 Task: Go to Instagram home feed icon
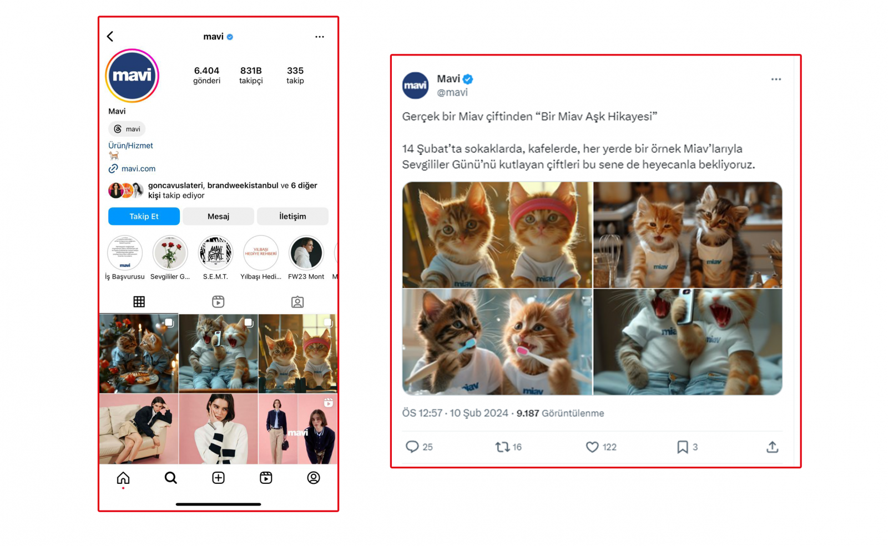123,478
